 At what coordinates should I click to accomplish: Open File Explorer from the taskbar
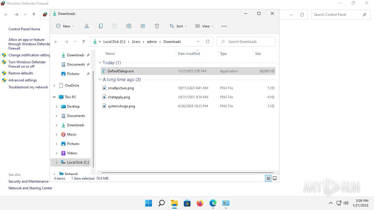click(x=174, y=203)
